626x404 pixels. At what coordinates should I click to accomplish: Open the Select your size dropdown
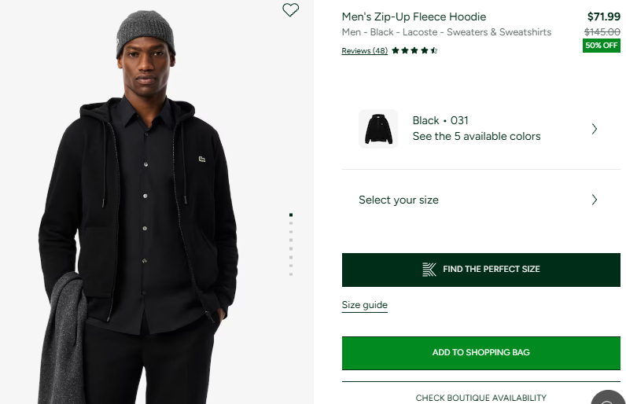click(399, 200)
